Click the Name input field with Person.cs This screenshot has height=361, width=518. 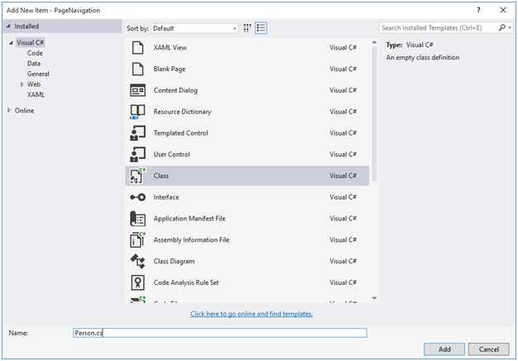tap(220, 333)
